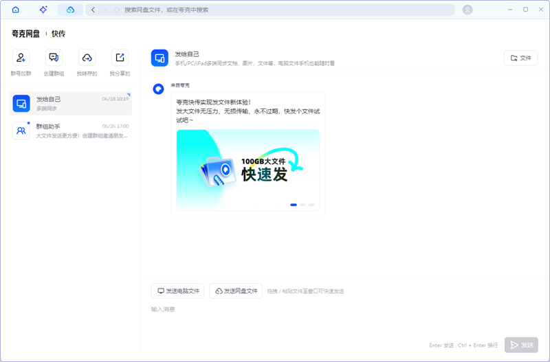Click the 04/18 10:19 timestamp
The height and width of the screenshot is (362, 550).
point(115,99)
